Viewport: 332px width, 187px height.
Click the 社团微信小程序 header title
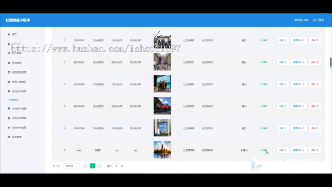coord(18,20)
